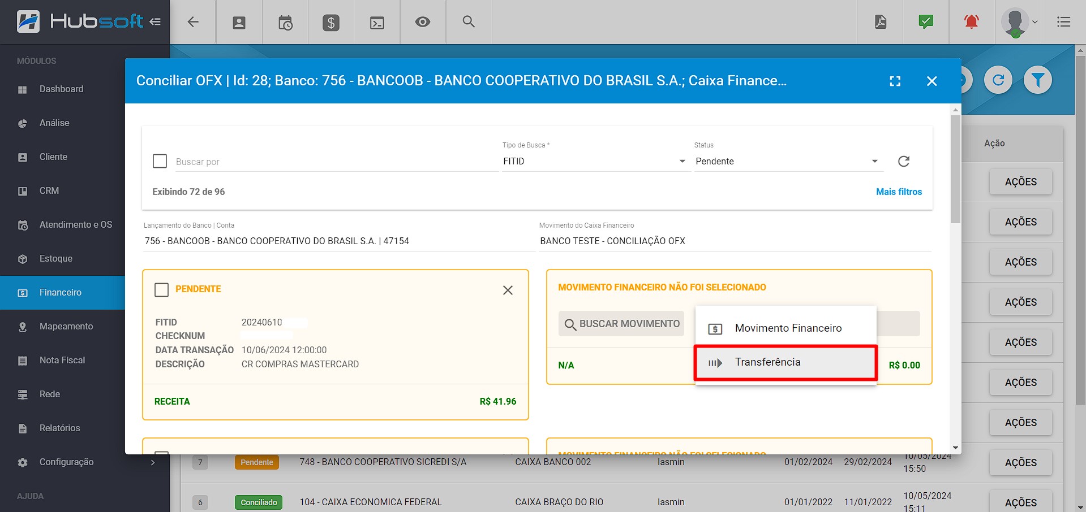Click the BANCO TESTE - CONCILIAÇÃO OFX field
This screenshot has width=1086, height=512.
tap(735, 241)
